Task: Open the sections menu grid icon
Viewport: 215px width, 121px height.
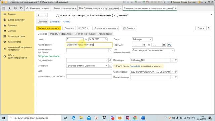Action: (x=4, y=8)
